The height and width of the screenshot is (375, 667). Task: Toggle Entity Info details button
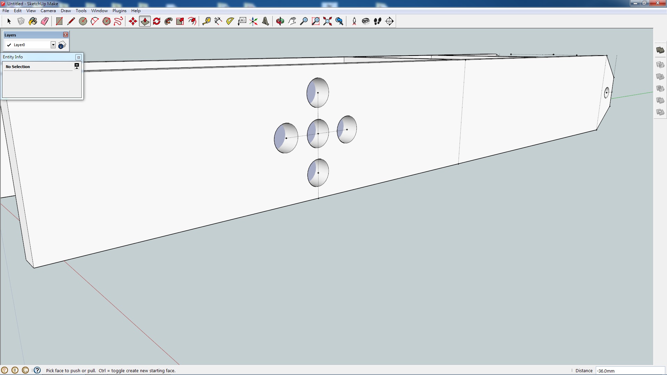[x=77, y=66]
